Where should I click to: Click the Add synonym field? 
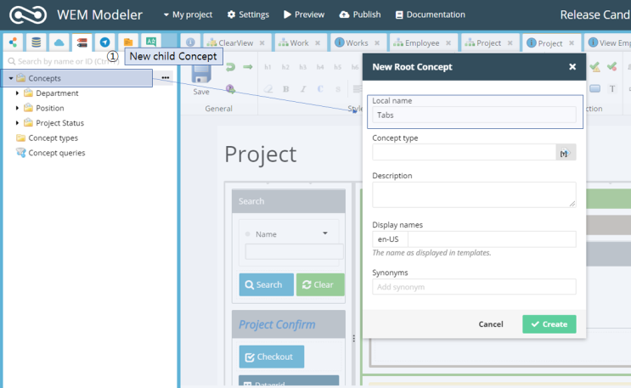474,287
